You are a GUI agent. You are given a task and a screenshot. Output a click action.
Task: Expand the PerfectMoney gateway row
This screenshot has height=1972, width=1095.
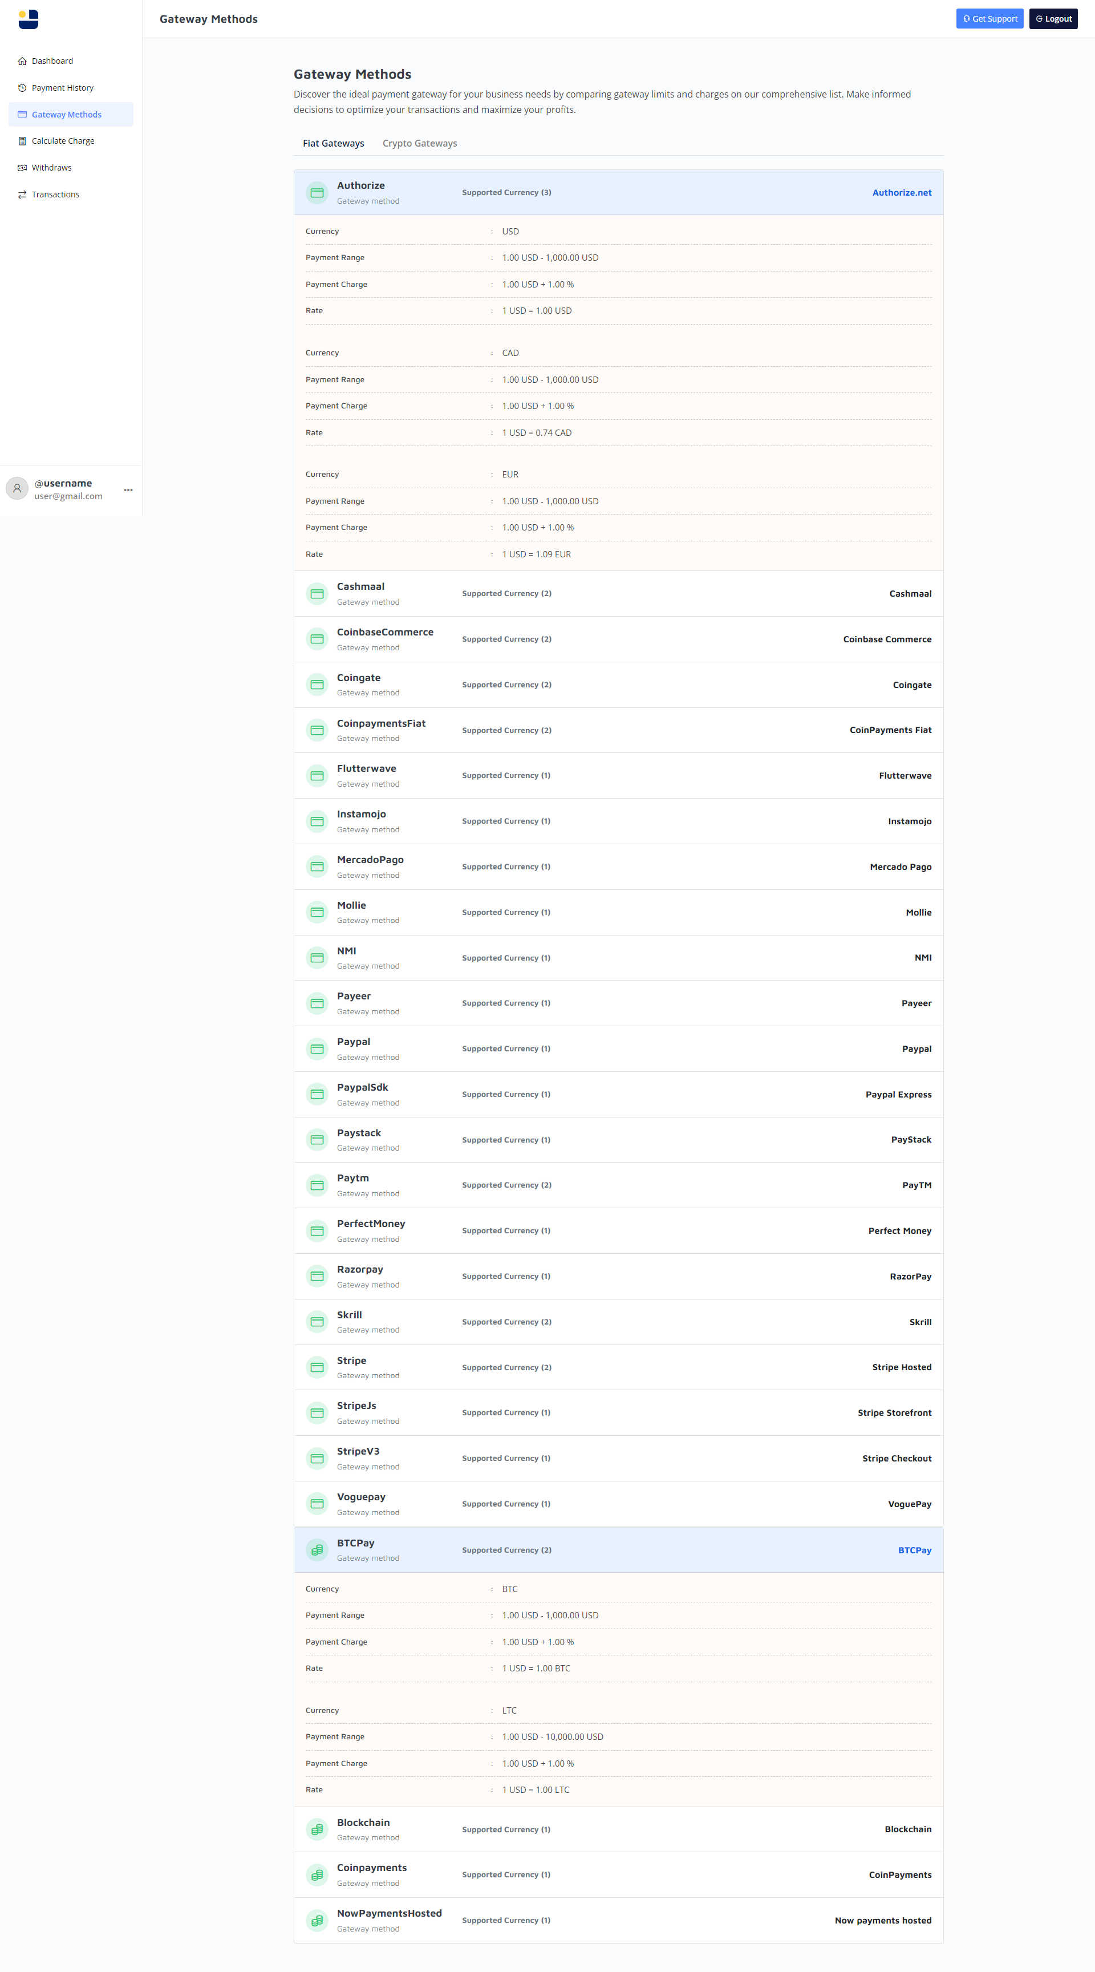point(618,1231)
